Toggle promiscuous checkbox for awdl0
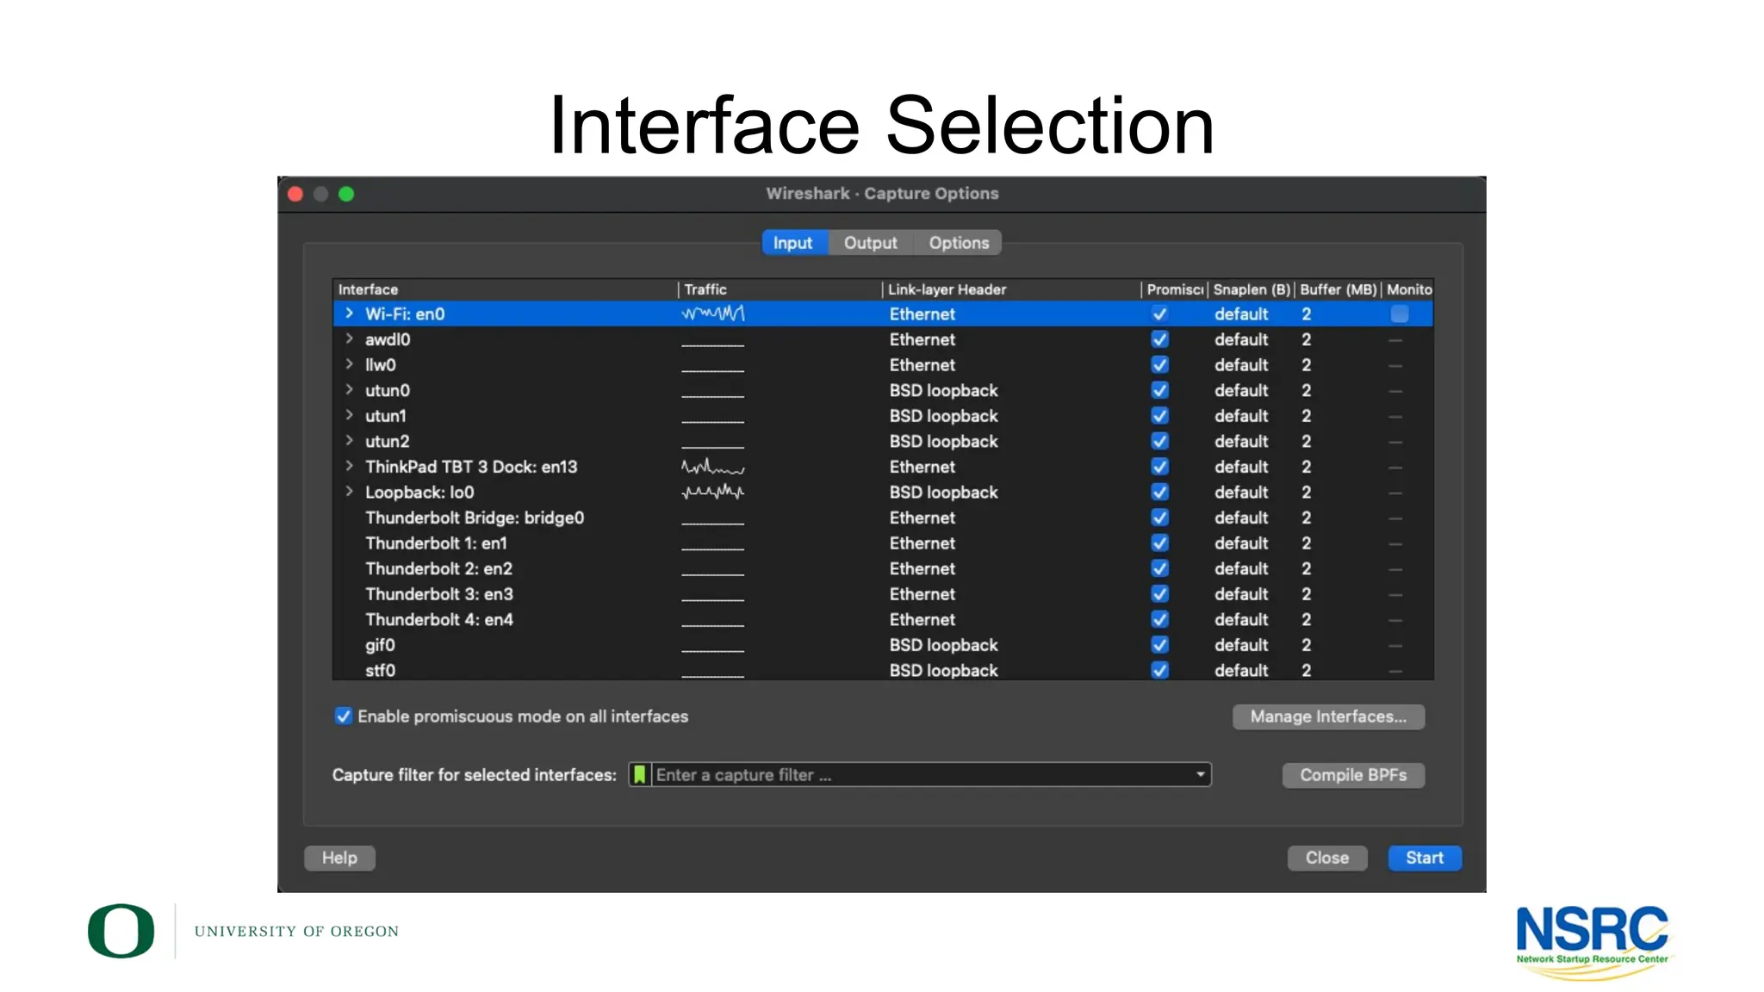 pos(1160,339)
